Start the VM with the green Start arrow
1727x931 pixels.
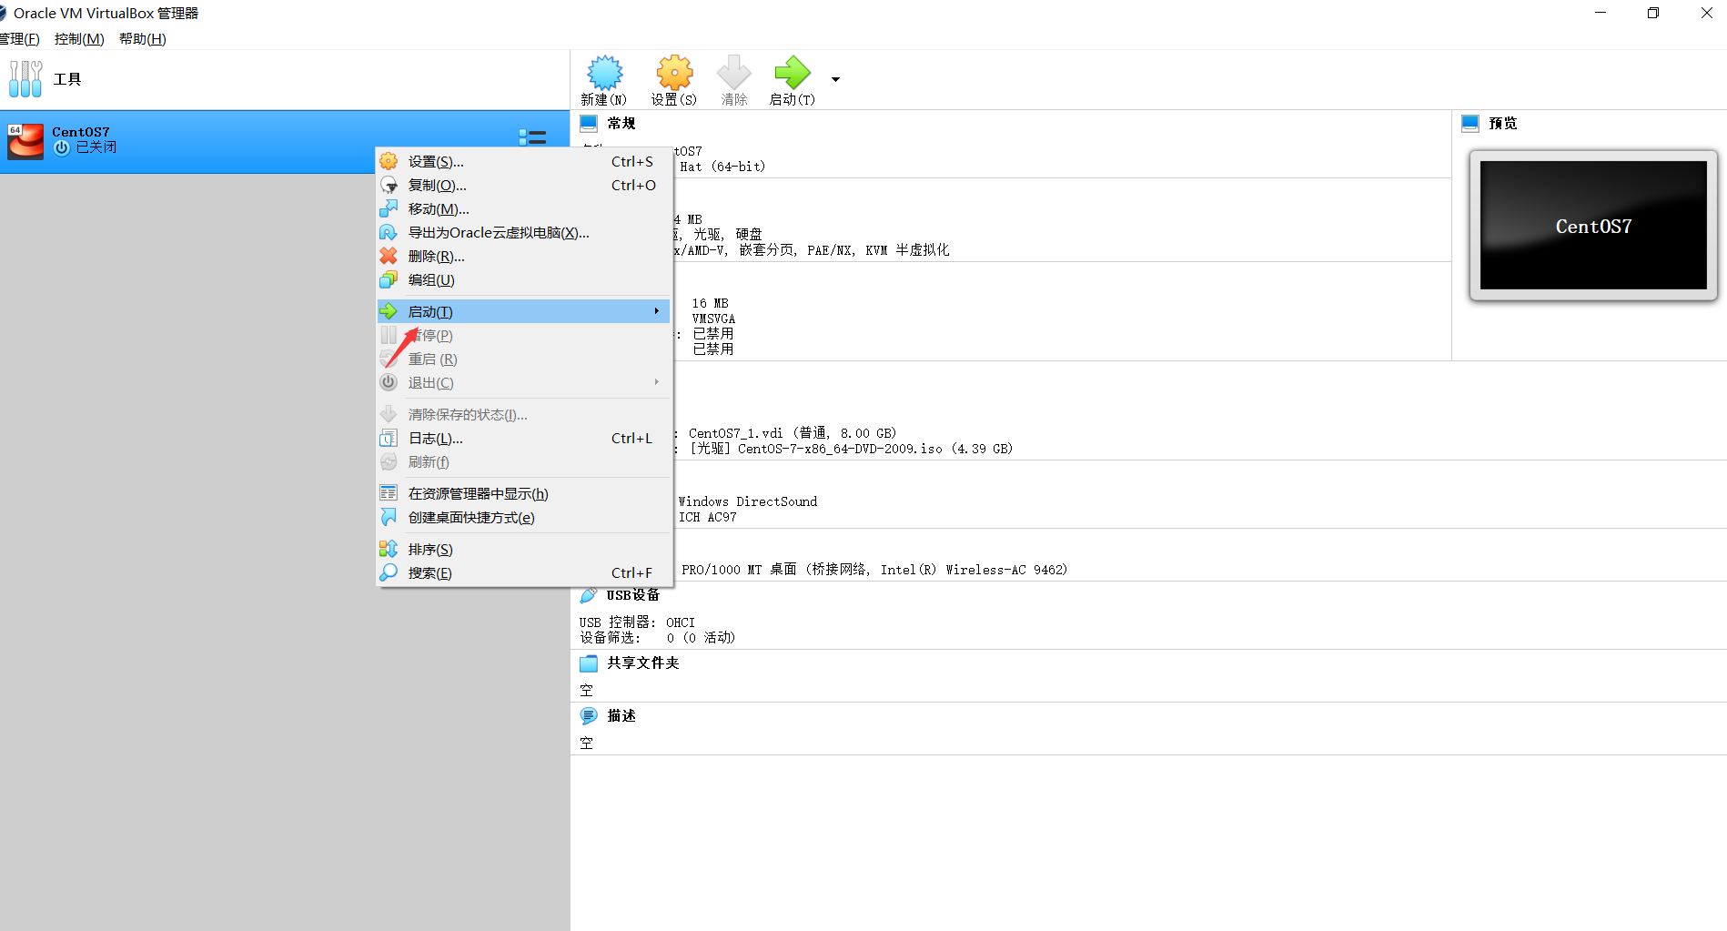tap(792, 80)
